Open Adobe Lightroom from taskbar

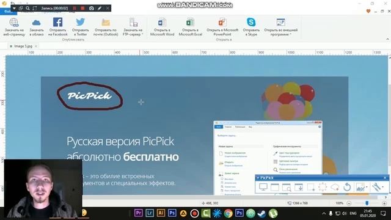coord(150,213)
